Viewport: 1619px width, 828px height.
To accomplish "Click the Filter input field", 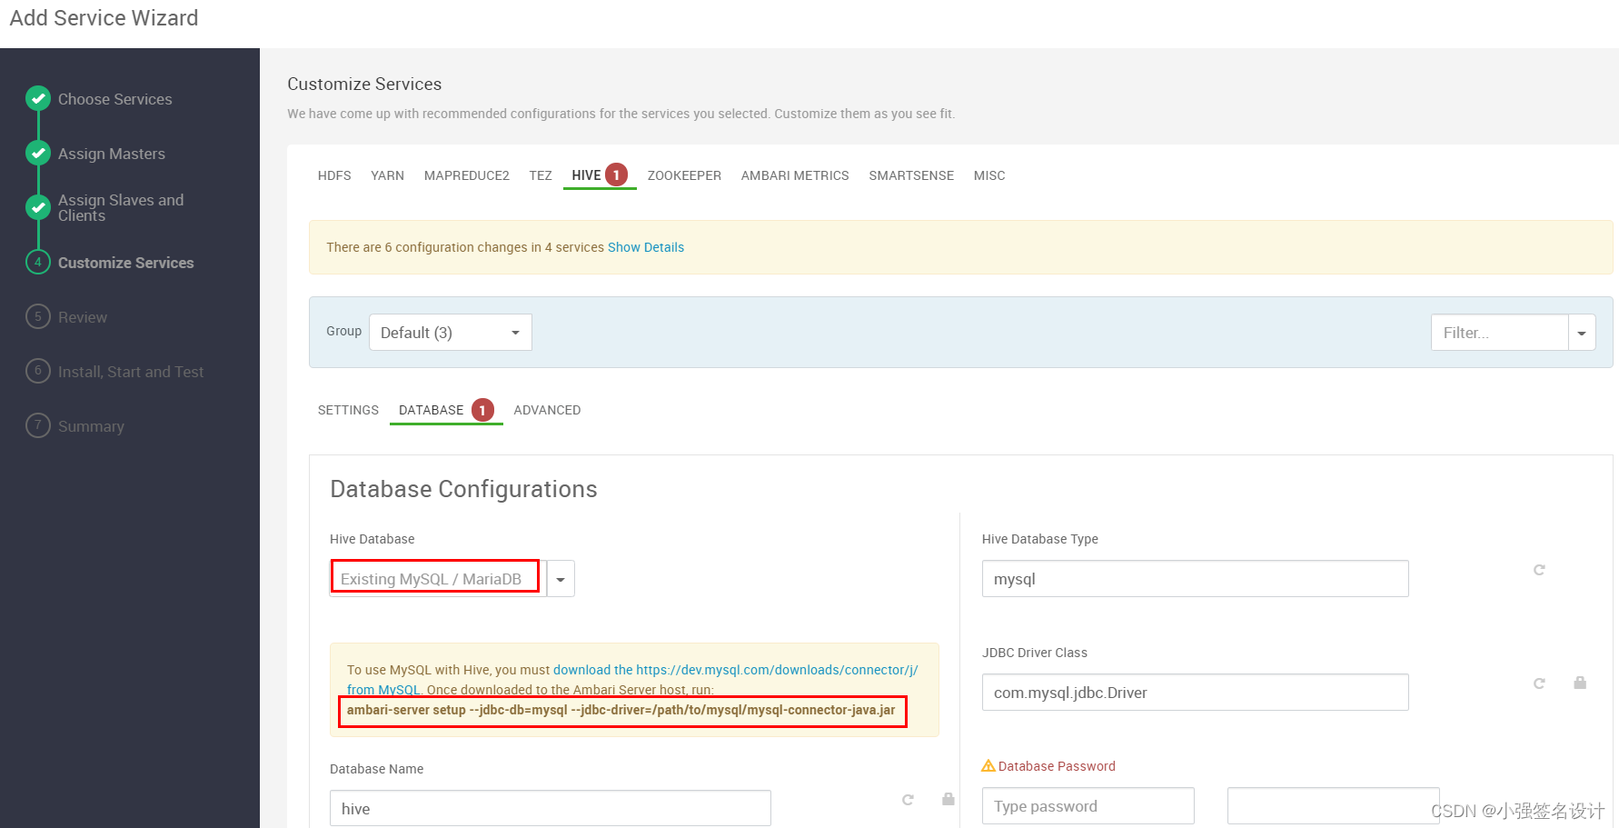I will click(x=1500, y=333).
